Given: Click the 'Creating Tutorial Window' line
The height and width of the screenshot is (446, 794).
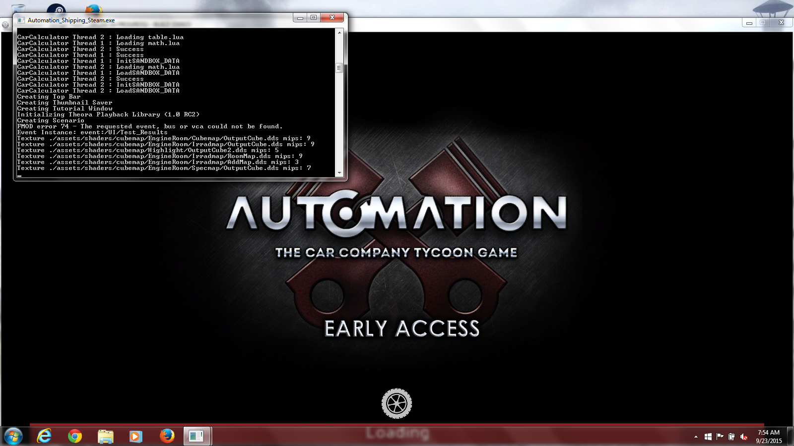Looking at the screenshot, I should (65, 109).
